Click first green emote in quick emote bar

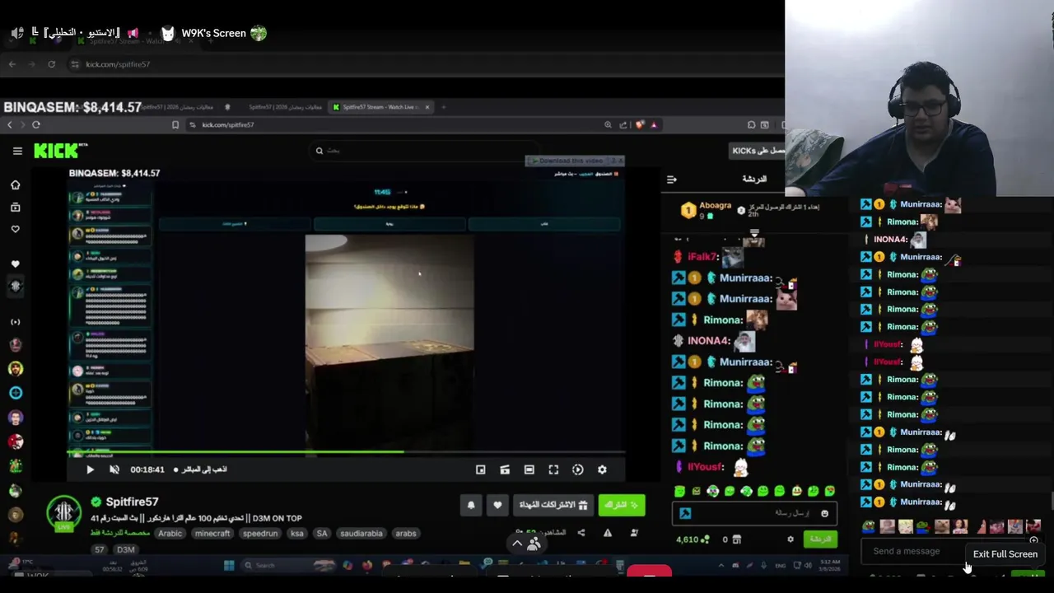[679, 491]
